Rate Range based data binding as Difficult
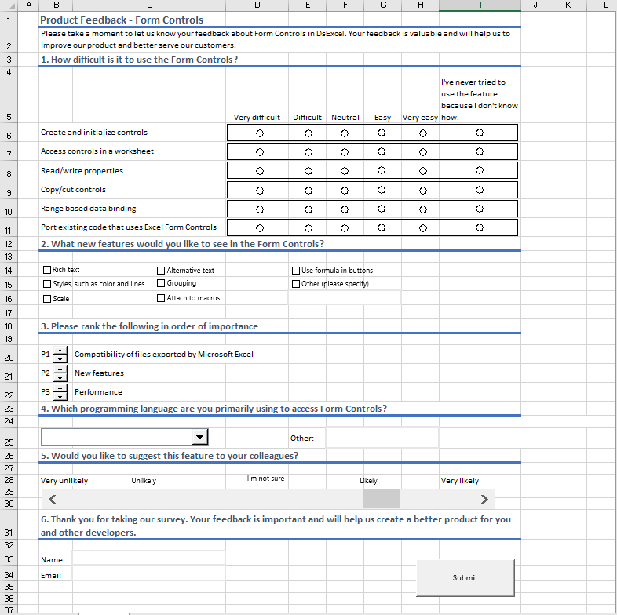Image resolution: width=617 pixels, height=615 pixels. pos(308,209)
